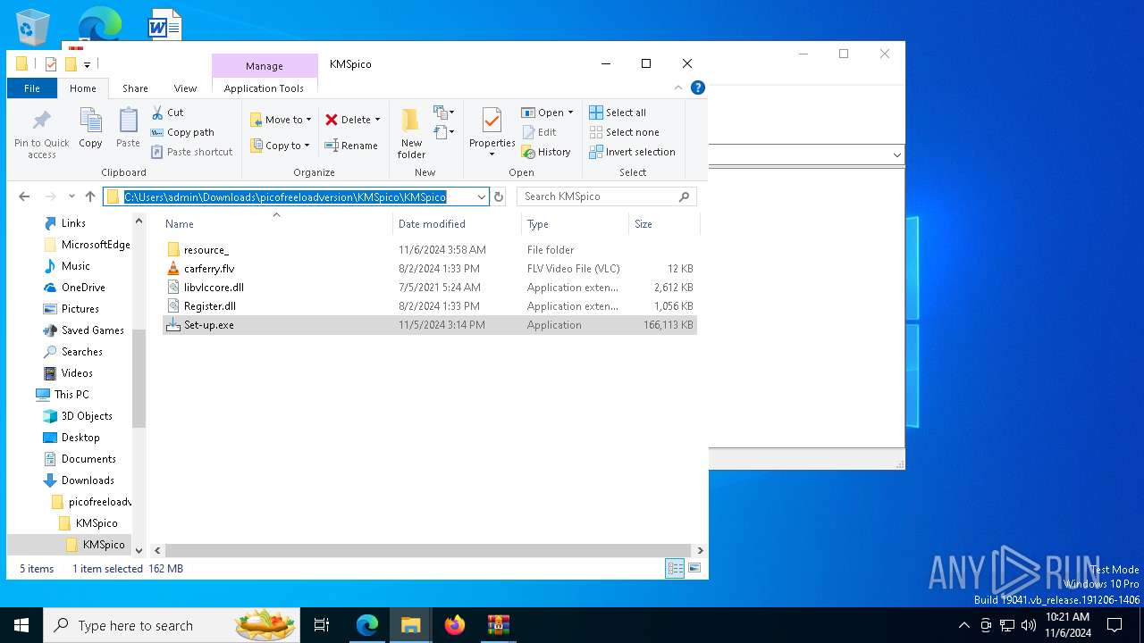Click the Copy ribbon button
Screen dimensions: 1144x643
pyautogui.click(x=90, y=129)
